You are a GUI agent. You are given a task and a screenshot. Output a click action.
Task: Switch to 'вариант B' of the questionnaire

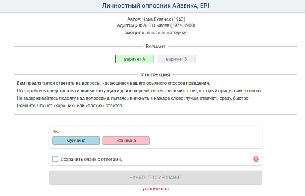(176, 59)
